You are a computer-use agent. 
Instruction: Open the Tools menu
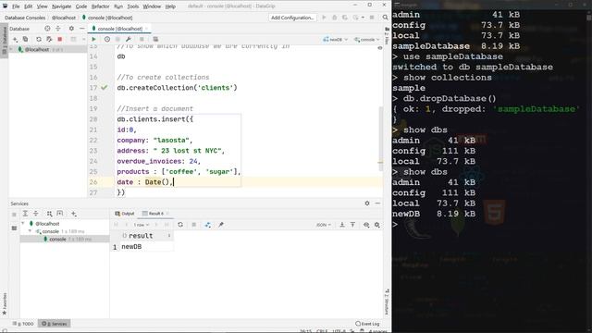133,6
